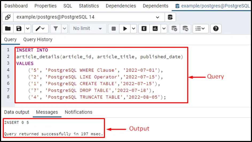
Task: Click the Explain (E) icon
Action: [144, 29]
